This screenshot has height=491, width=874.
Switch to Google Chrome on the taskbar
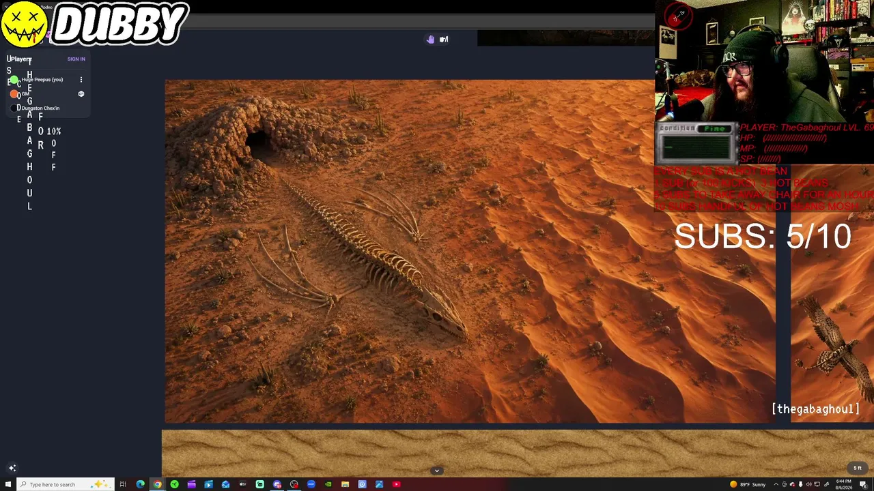(x=157, y=484)
